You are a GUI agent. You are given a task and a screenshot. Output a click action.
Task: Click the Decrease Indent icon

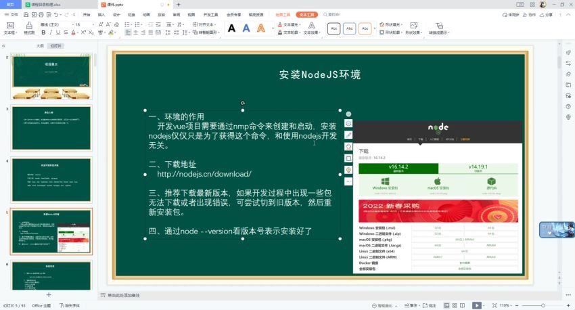150,24
